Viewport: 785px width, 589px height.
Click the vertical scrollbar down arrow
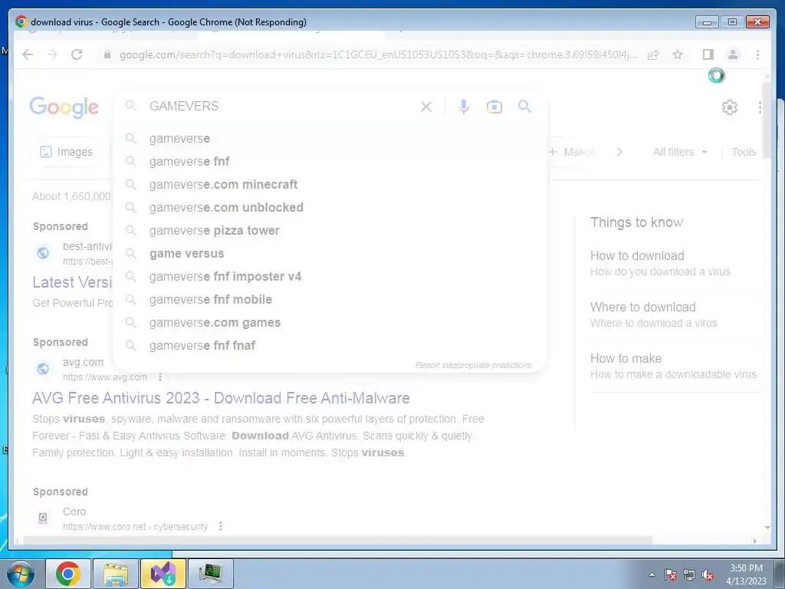[x=767, y=528]
